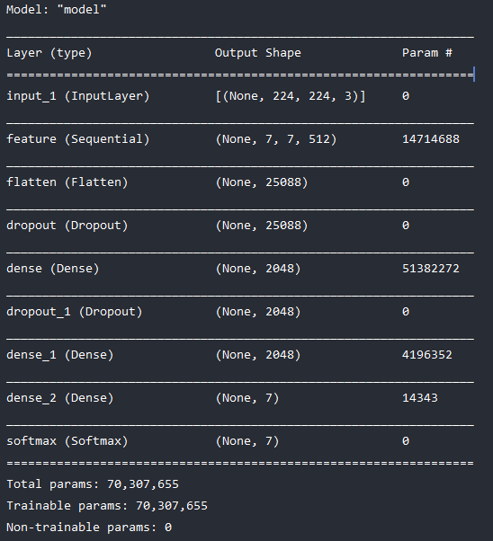493x541 pixels.
Task: Select param count '14343'
Action: click(420, 398)
